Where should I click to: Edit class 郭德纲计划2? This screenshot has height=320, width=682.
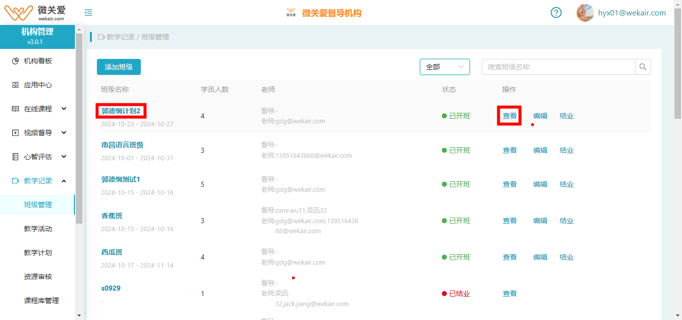click(x=540, y=116)
